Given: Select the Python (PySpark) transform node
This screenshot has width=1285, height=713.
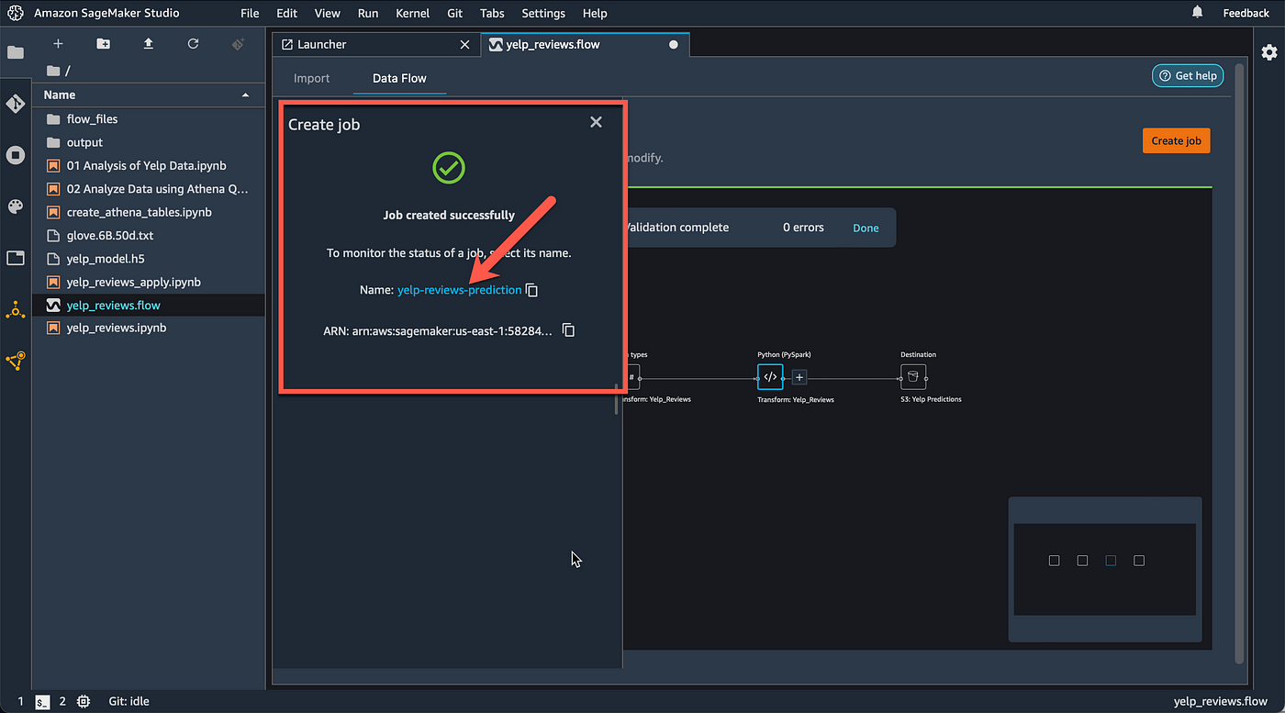Looking at the screenshot, I should [x=770, y=376].
